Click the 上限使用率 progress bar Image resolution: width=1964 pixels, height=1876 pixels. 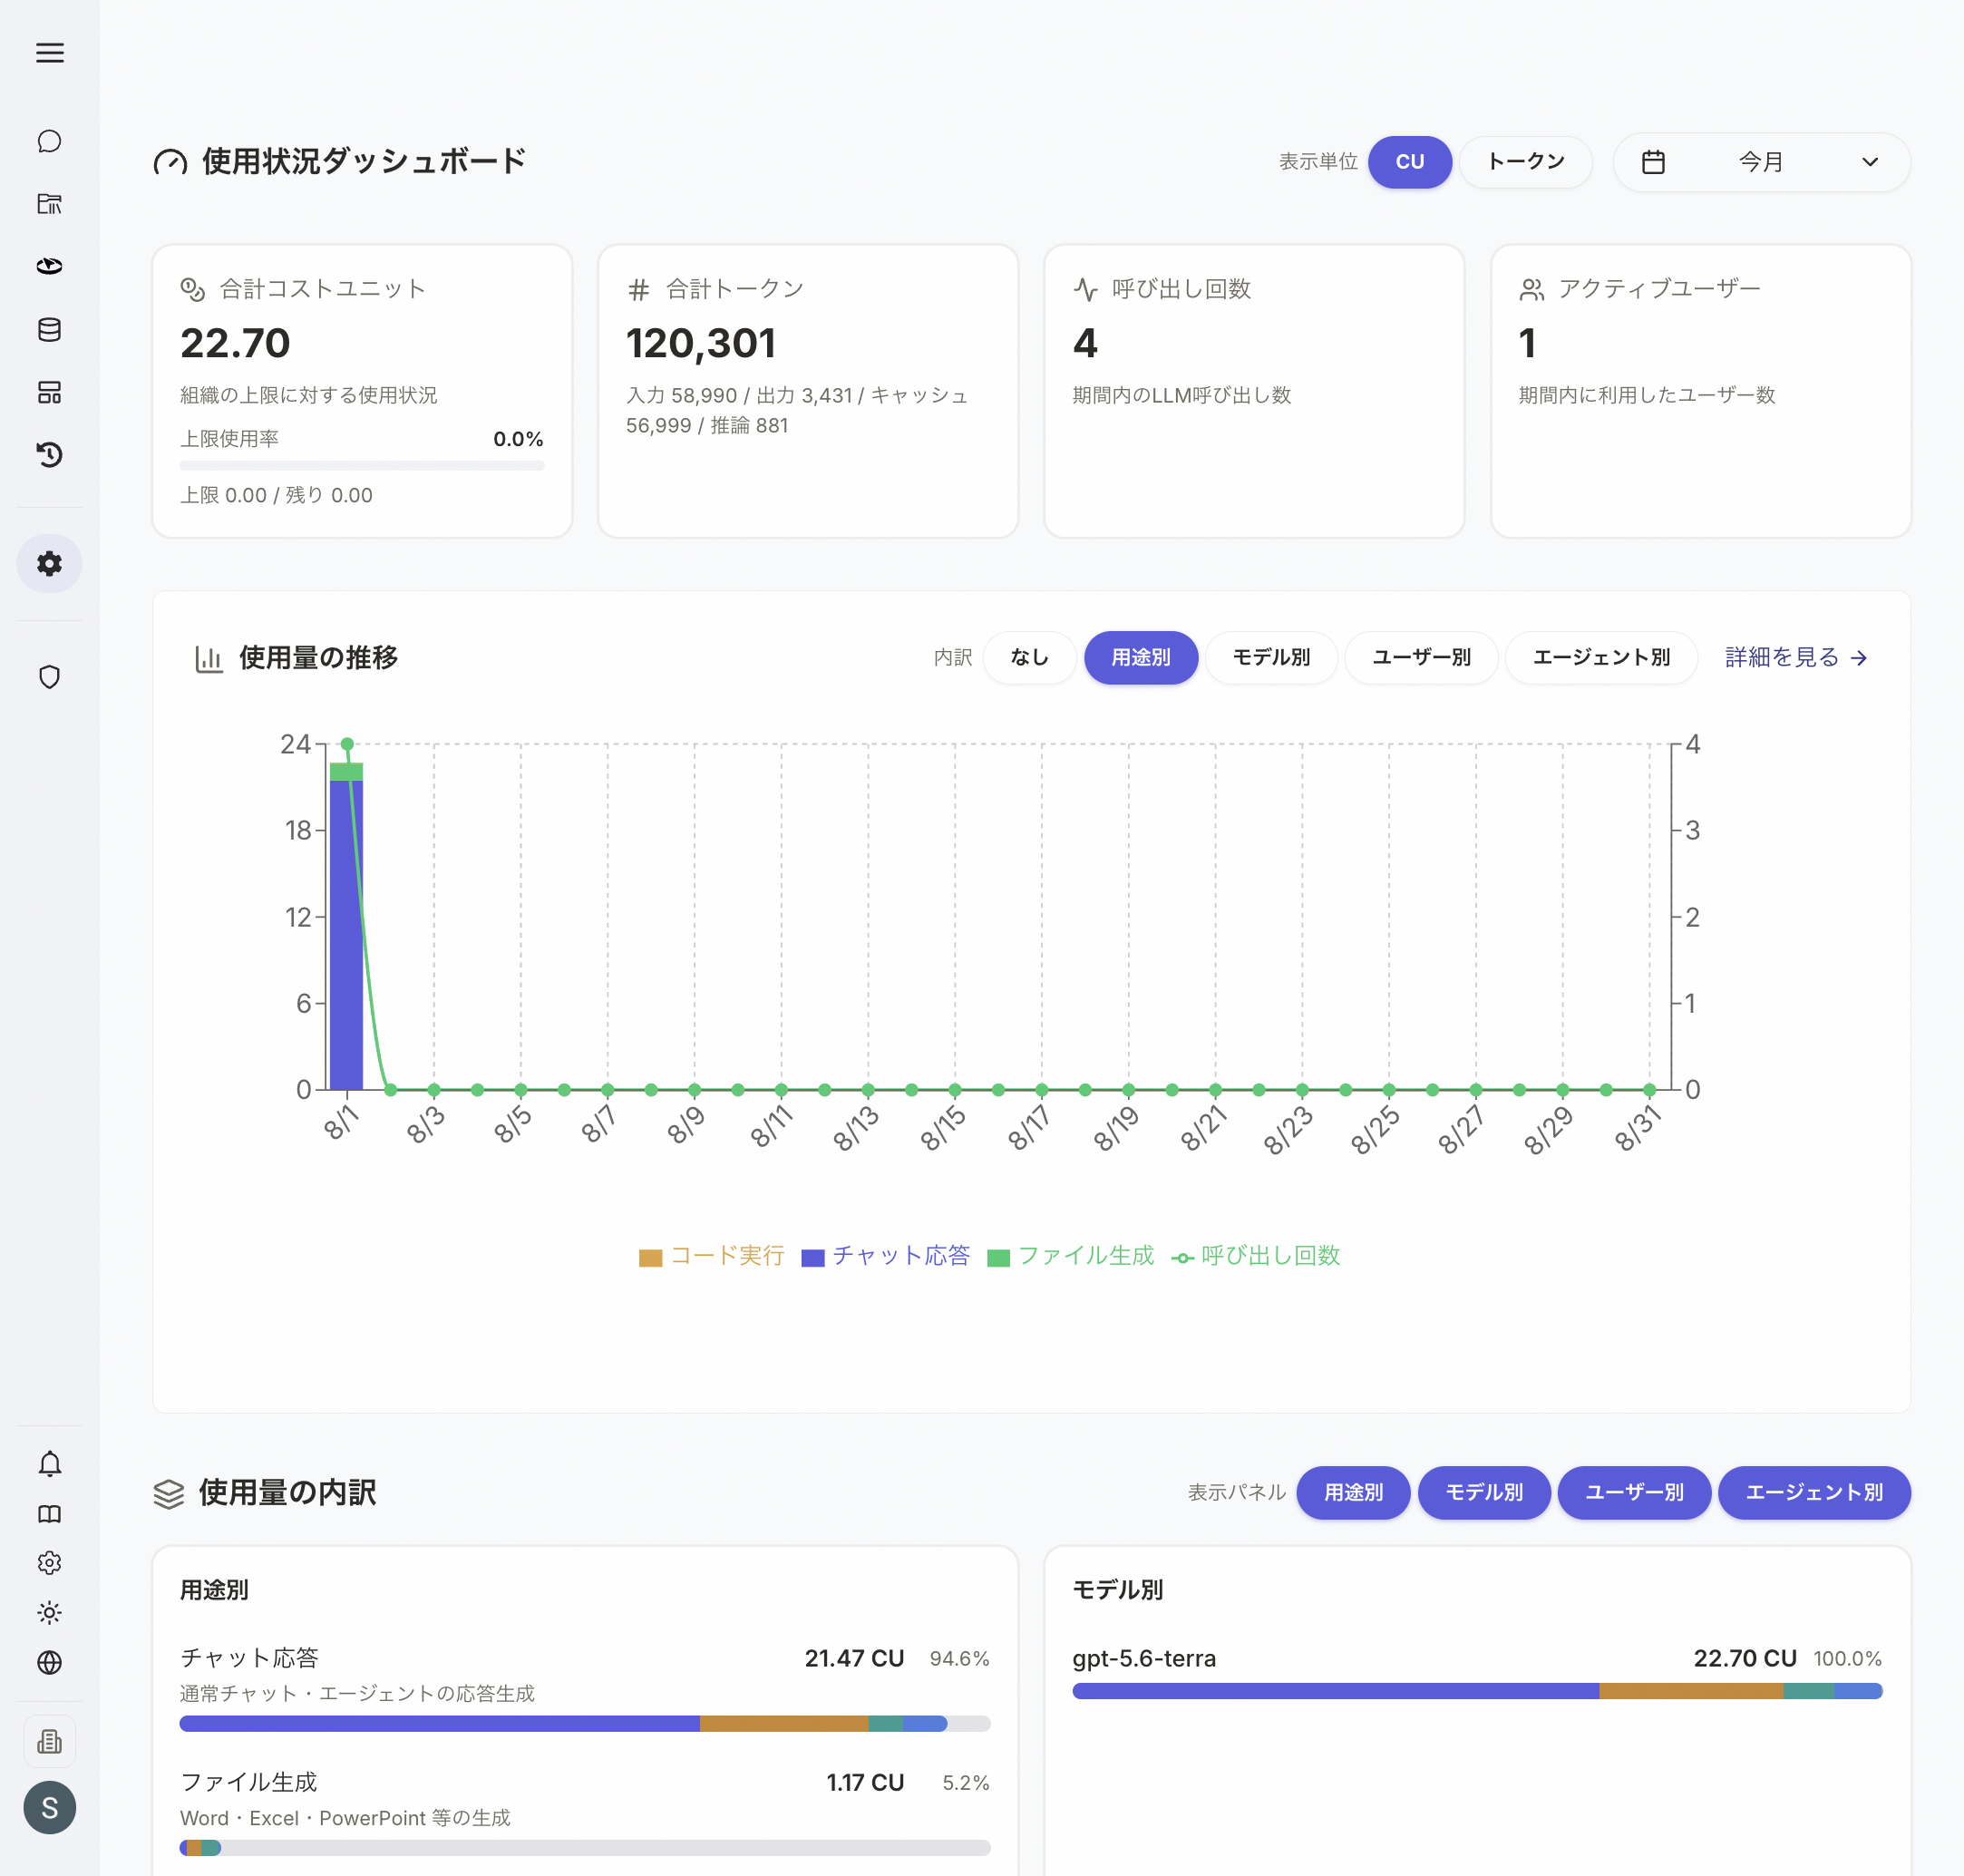click(x=362, y=465)
